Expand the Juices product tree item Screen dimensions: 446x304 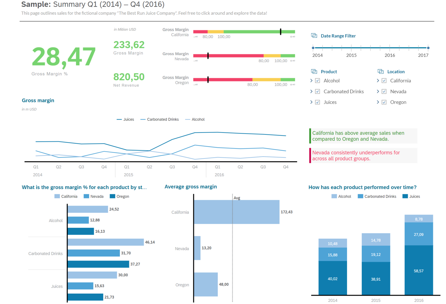(x=311, y=102)
